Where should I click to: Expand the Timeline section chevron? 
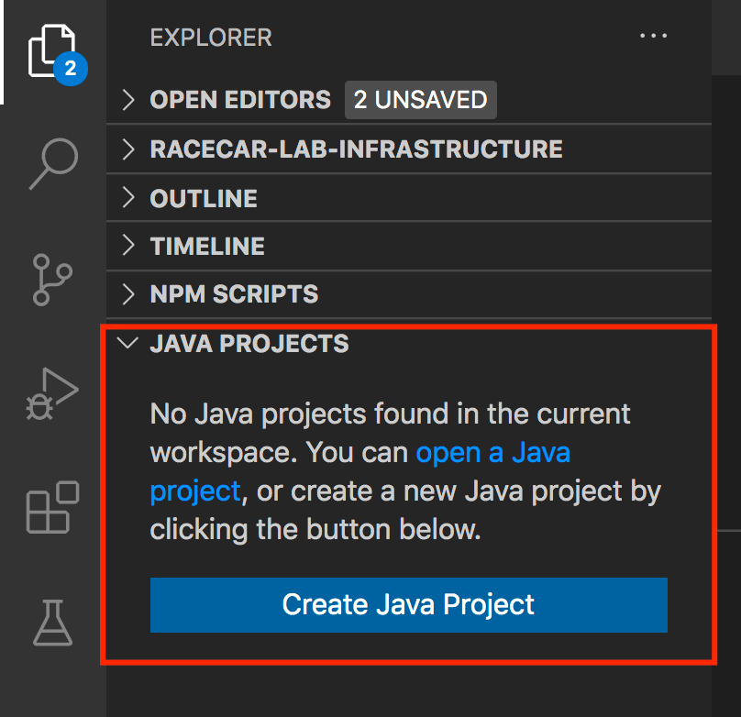click(128, 246)
